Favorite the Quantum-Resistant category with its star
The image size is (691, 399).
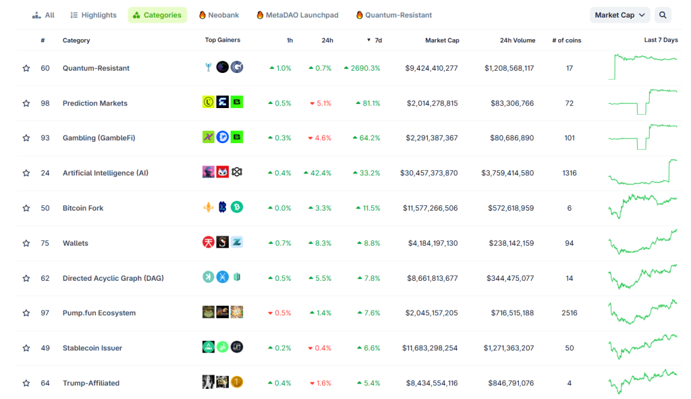click(26, 68)
